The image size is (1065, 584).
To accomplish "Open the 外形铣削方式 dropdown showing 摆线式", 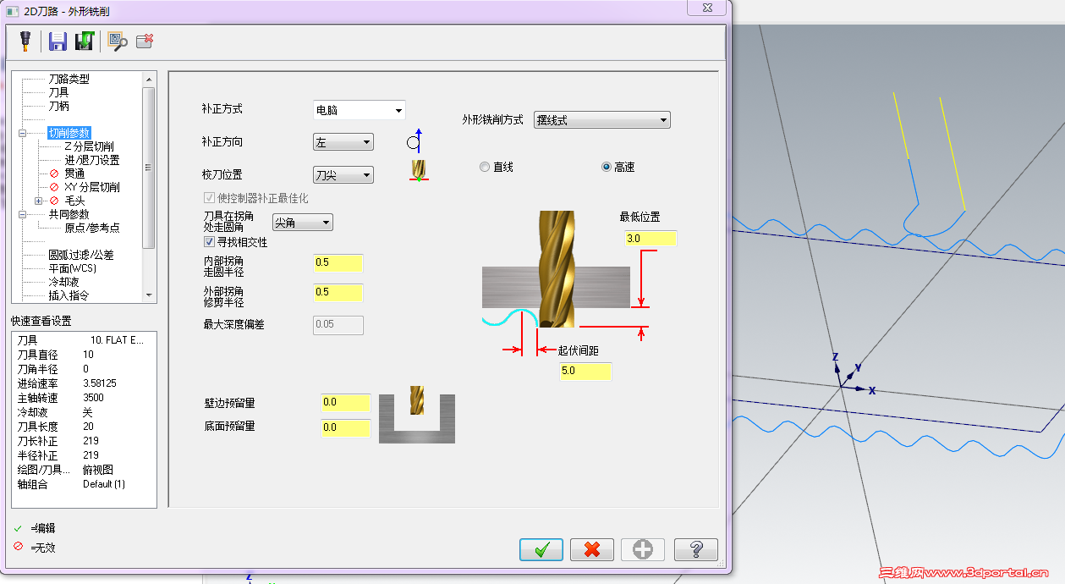I will (601, 120).
